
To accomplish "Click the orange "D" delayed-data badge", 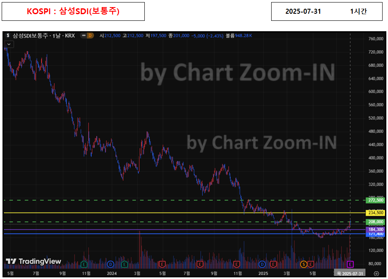I will pos(90,35).
